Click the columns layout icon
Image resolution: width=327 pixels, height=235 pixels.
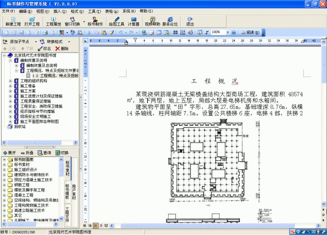[x=175, y=33]
